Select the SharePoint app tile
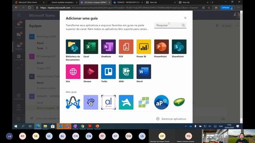255x143 pixels. coord(179,47)
